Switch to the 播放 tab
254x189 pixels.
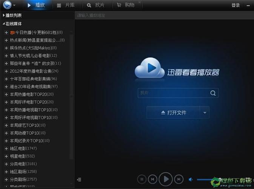pos(36,5)
